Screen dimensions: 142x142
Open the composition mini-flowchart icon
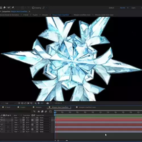34,112
